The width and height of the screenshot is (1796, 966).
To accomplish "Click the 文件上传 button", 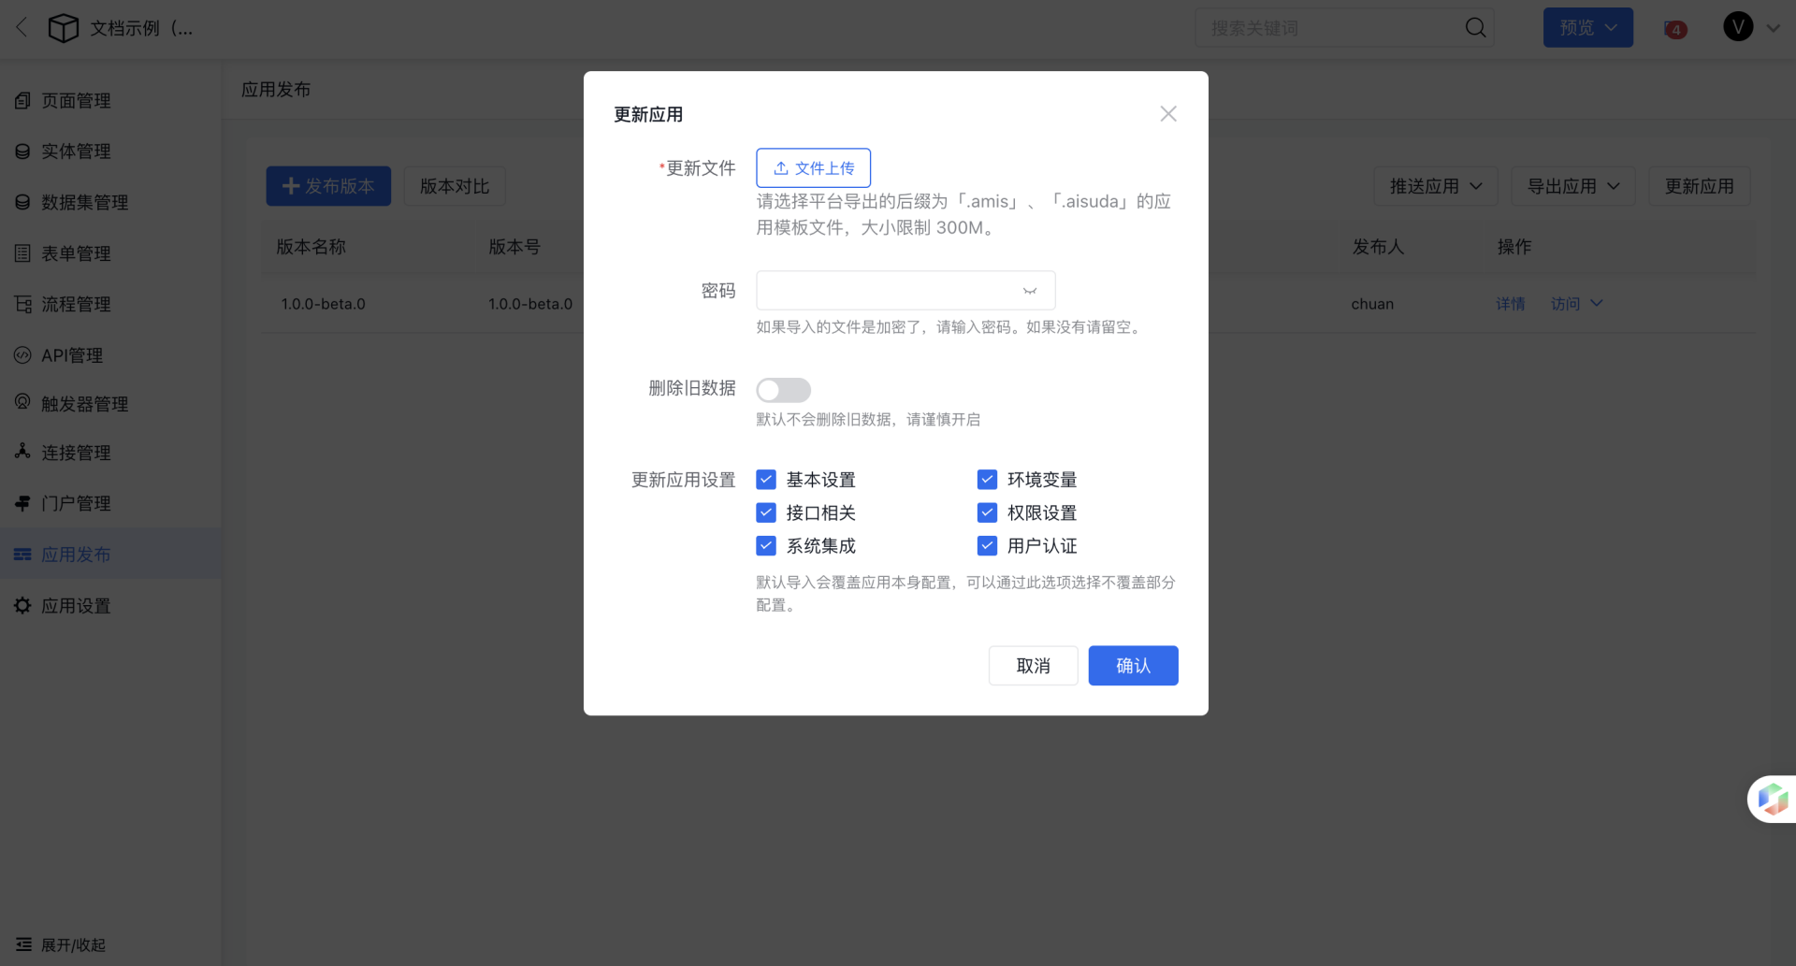I will [813, 168].
